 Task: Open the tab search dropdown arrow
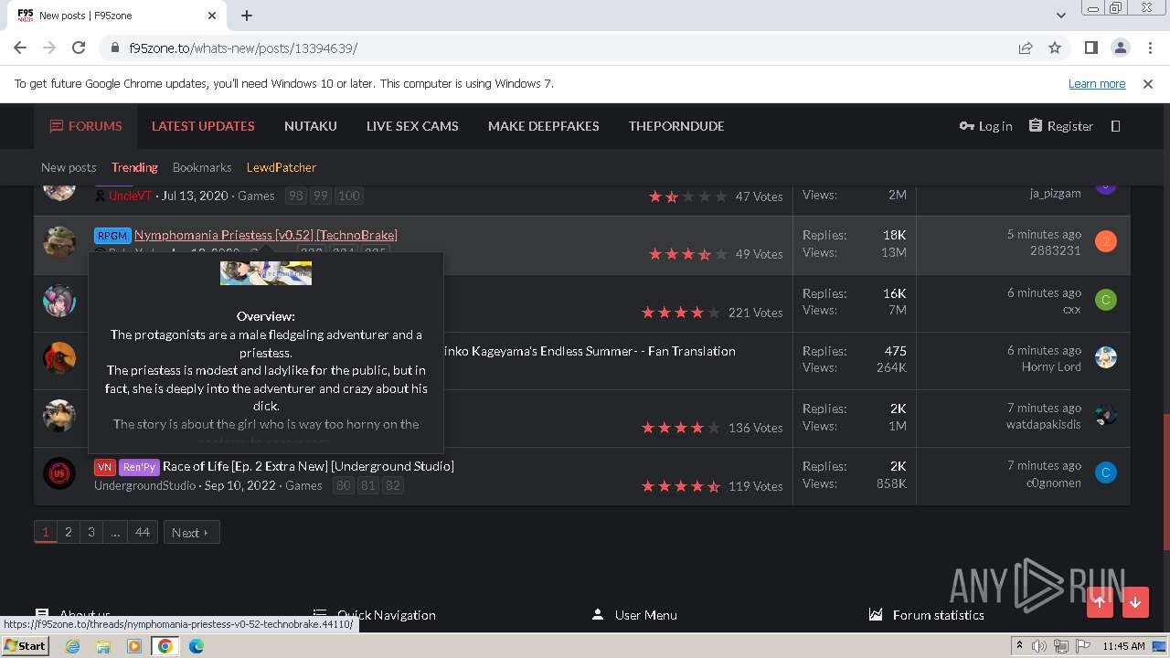[1061, 16]
